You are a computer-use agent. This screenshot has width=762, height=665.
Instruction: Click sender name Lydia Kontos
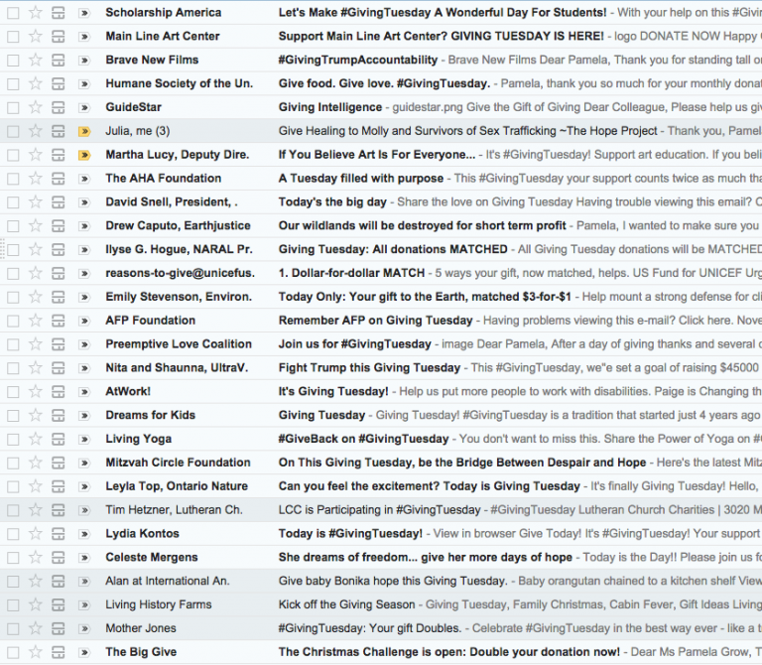[x=142, y=534]
